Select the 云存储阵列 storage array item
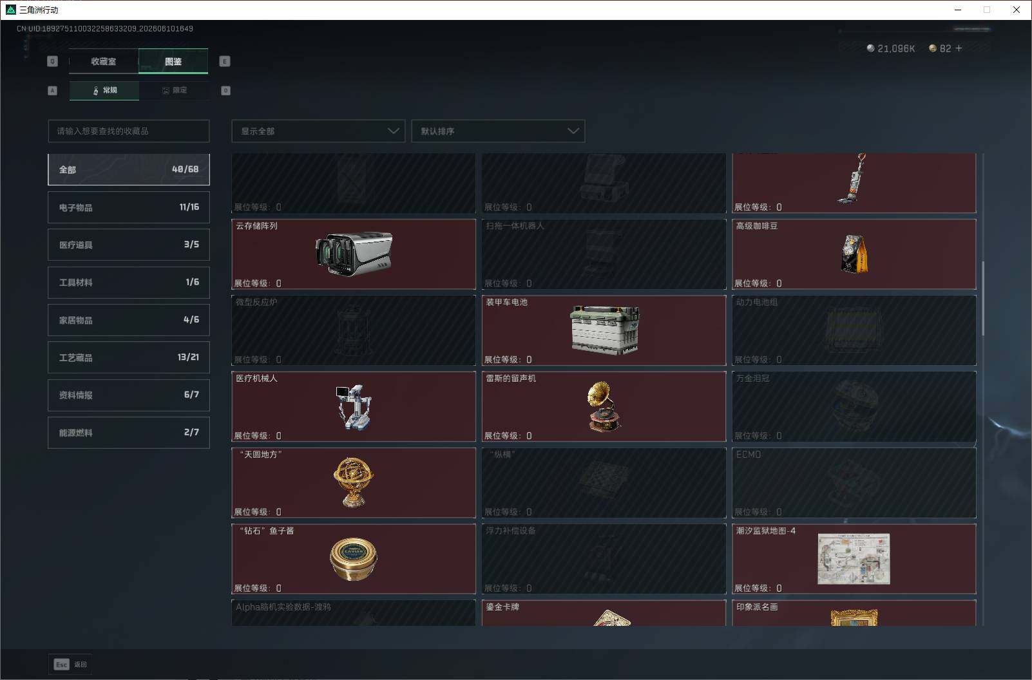This screenshot has width=1032, height=680. [x=354, y=254]
